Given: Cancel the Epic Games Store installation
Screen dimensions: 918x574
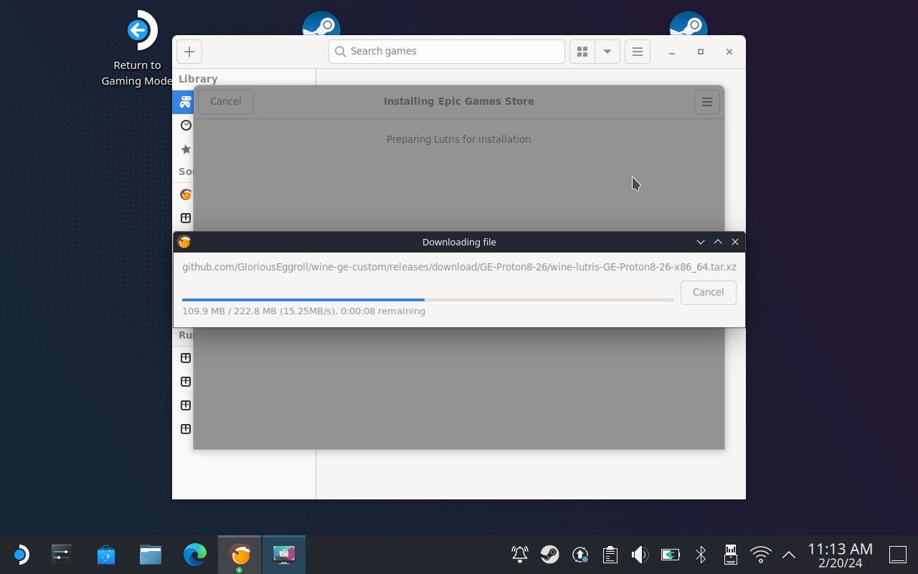Looking at the screenshot, I should click(225, 101).
